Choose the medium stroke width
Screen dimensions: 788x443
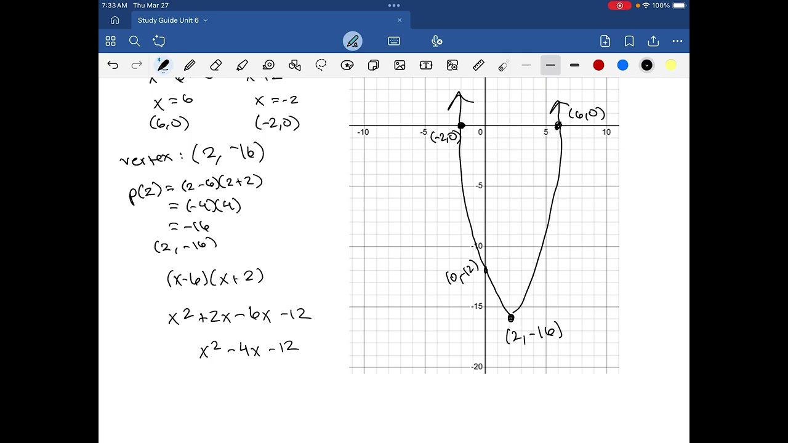550,65
